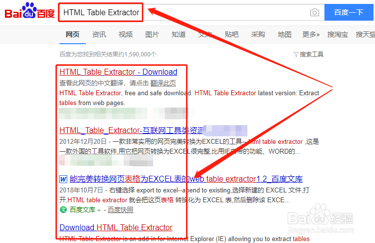
Task: Click the 2018年10月7日 date text
Action: tap(81, 190)
